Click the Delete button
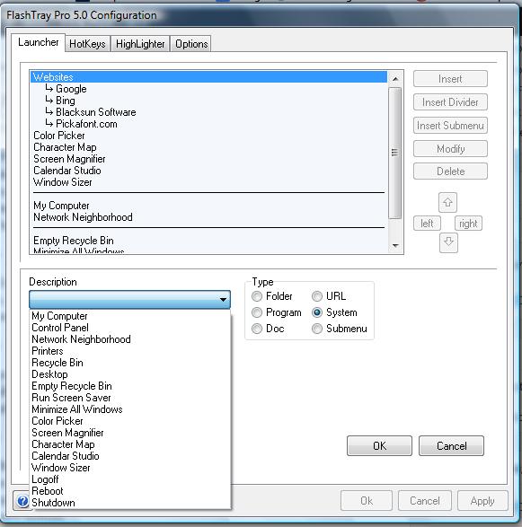Image resolution: width=522 pixels, height=527 pixels. click(x=450, y=171)
